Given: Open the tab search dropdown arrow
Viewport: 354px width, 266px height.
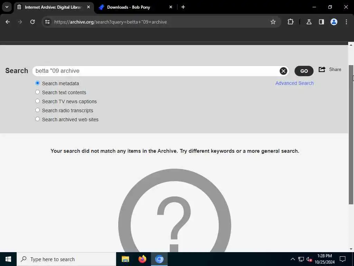Looking at the screenshot, I should [x=7, y=7].
